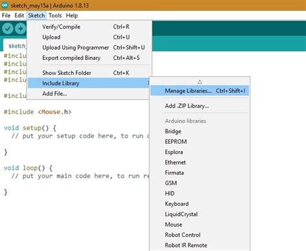The width and height of the screenshot is (306, 251).
Task: Choose Verify/Compile from Sketch menu
Action: (89, 27)
